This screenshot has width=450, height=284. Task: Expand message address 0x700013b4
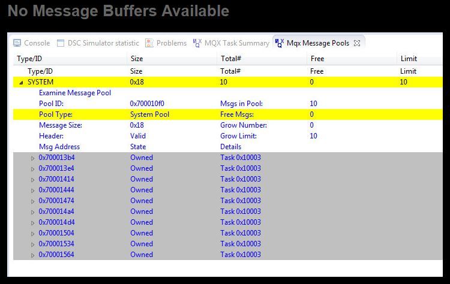pos(33,158)
